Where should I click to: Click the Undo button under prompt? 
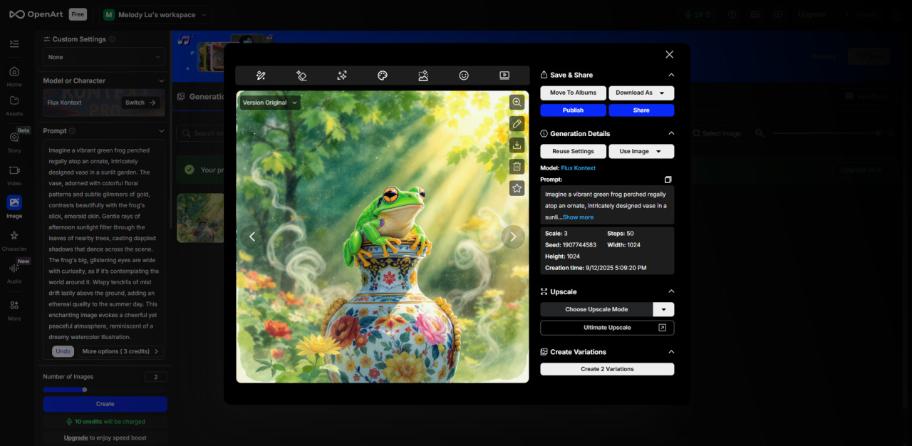[63, 351]
